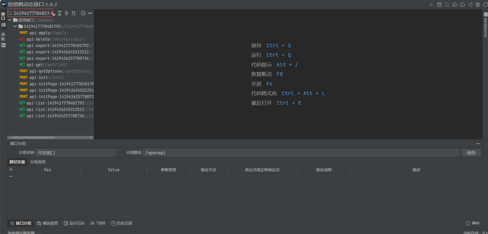The image size is (488, 234).
Task: Open POST api-initPage-141942625778073 entry
Action: click(x=50, y=97)
